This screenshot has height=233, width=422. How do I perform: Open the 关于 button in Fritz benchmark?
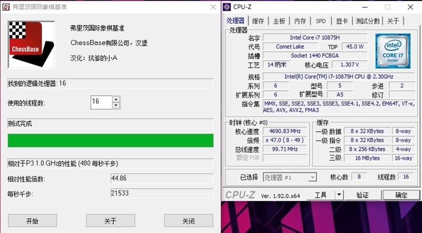point(110,221)
